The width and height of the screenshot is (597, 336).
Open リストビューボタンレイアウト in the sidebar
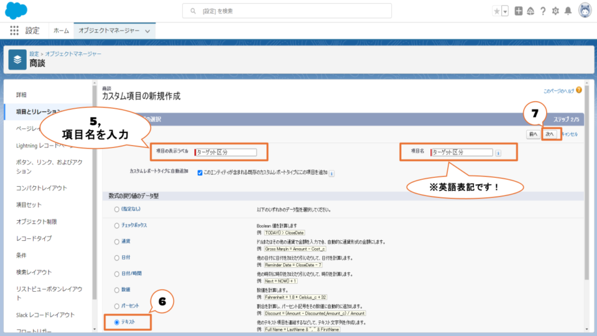pos(49,293)
